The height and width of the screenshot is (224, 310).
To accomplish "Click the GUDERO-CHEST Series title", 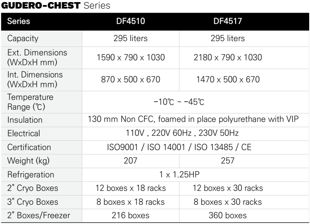I will (x=56, y=5).
